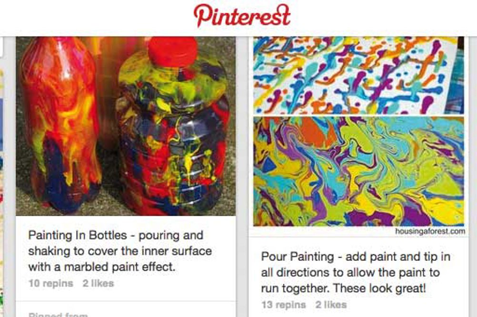Open the Pour Painting pin description
Image resolution: width=477 pixels, height=317 pixels.
[x=356, y=272]
